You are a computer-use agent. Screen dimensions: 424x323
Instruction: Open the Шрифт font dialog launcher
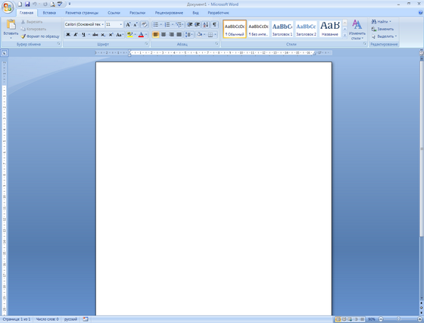point(147,44)
